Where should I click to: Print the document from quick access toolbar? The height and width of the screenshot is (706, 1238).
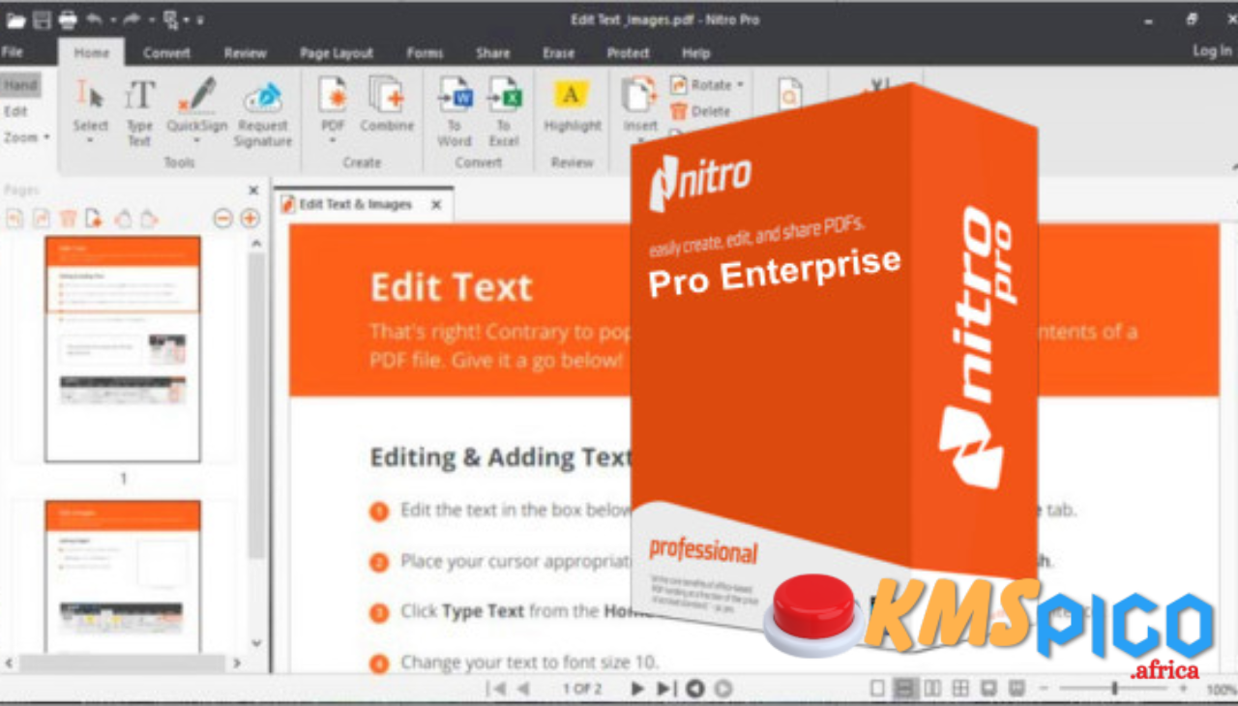[68, 19]
